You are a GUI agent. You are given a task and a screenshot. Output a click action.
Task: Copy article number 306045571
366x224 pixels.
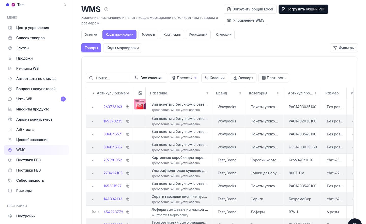[128, 134]
